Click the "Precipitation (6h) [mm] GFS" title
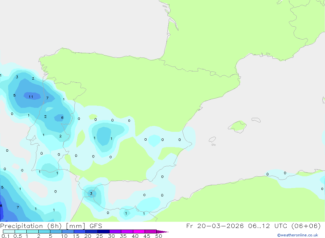 [51, 226]
